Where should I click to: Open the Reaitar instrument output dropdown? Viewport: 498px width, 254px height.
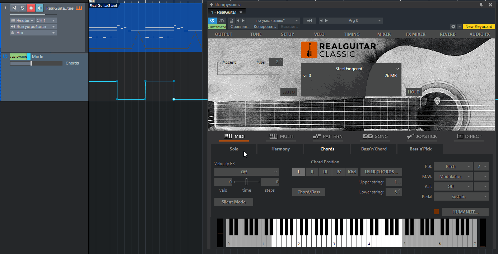[22, 20]
